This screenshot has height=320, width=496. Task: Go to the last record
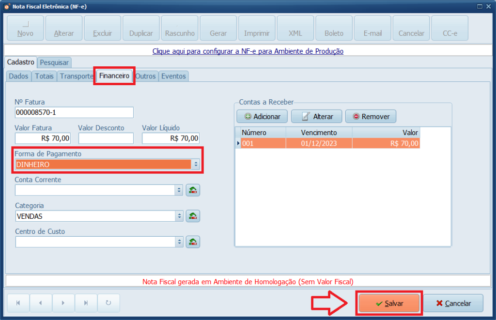click(x=86, y=303)
